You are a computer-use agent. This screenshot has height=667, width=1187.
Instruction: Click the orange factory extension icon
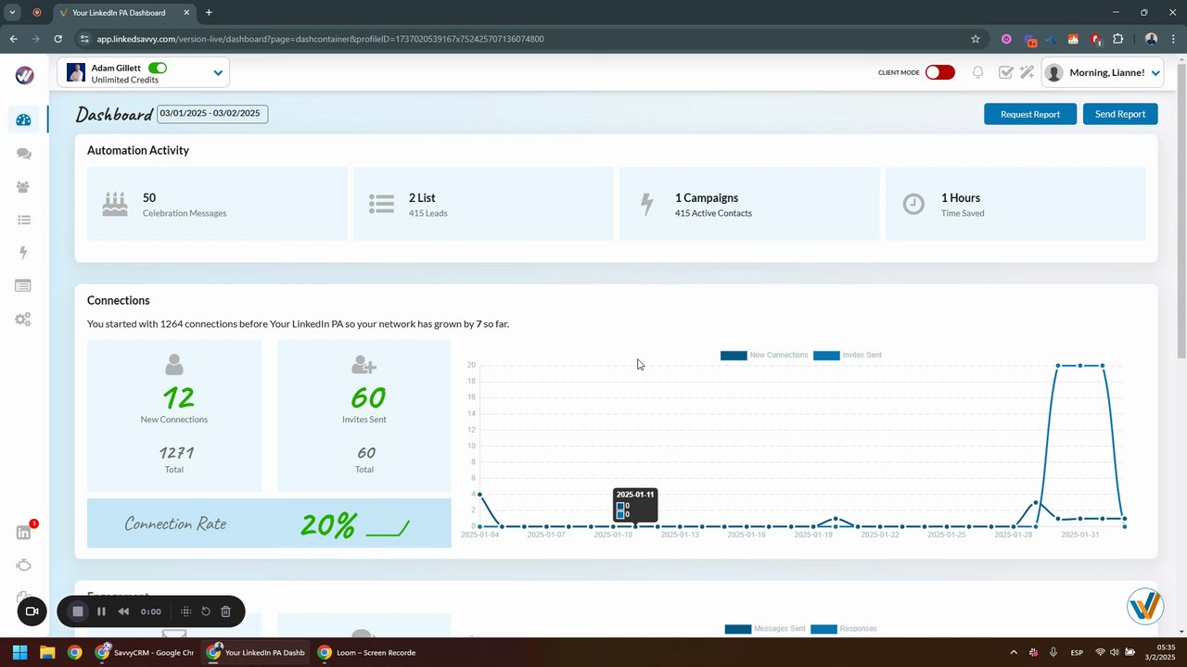click(x=1073, y=39)
